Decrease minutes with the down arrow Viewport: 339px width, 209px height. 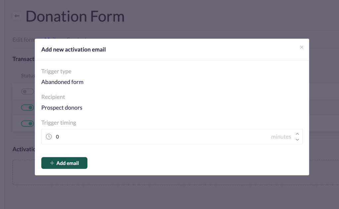coord(297,140)
